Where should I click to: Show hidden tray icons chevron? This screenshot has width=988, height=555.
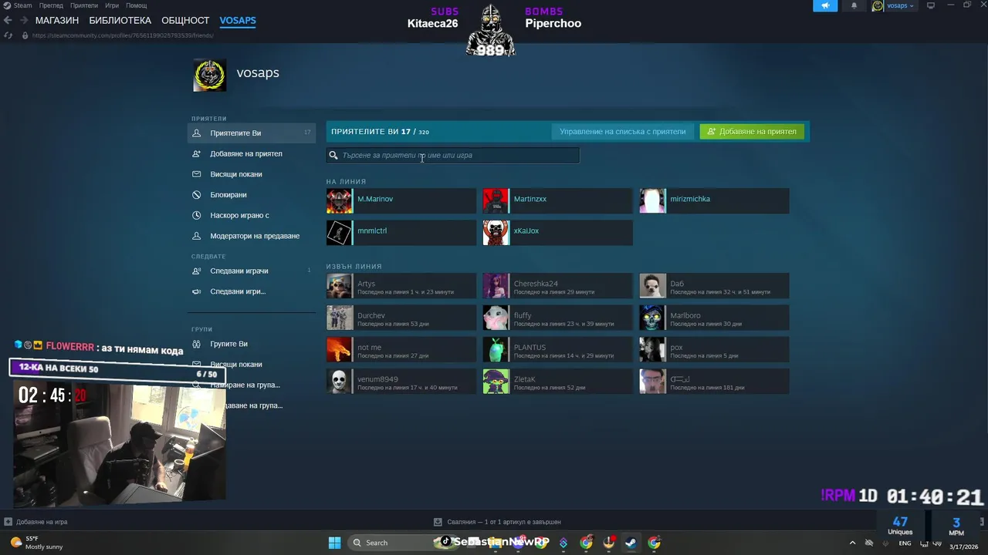click(x=852, y=543)
